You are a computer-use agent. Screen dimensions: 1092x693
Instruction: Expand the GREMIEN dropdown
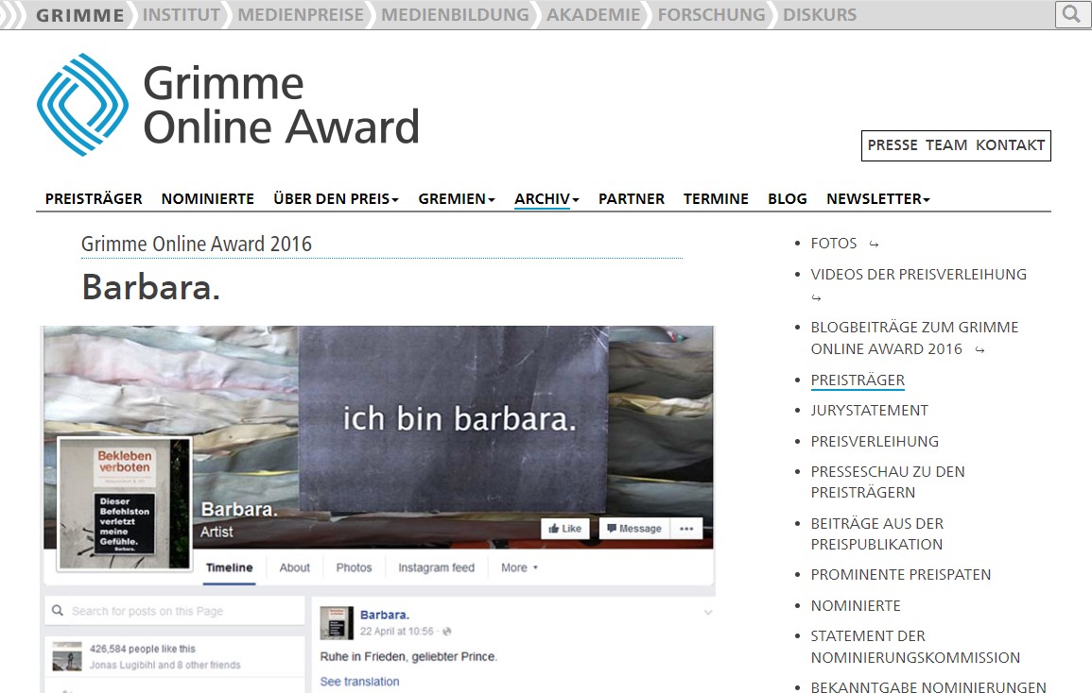(456, 199)
